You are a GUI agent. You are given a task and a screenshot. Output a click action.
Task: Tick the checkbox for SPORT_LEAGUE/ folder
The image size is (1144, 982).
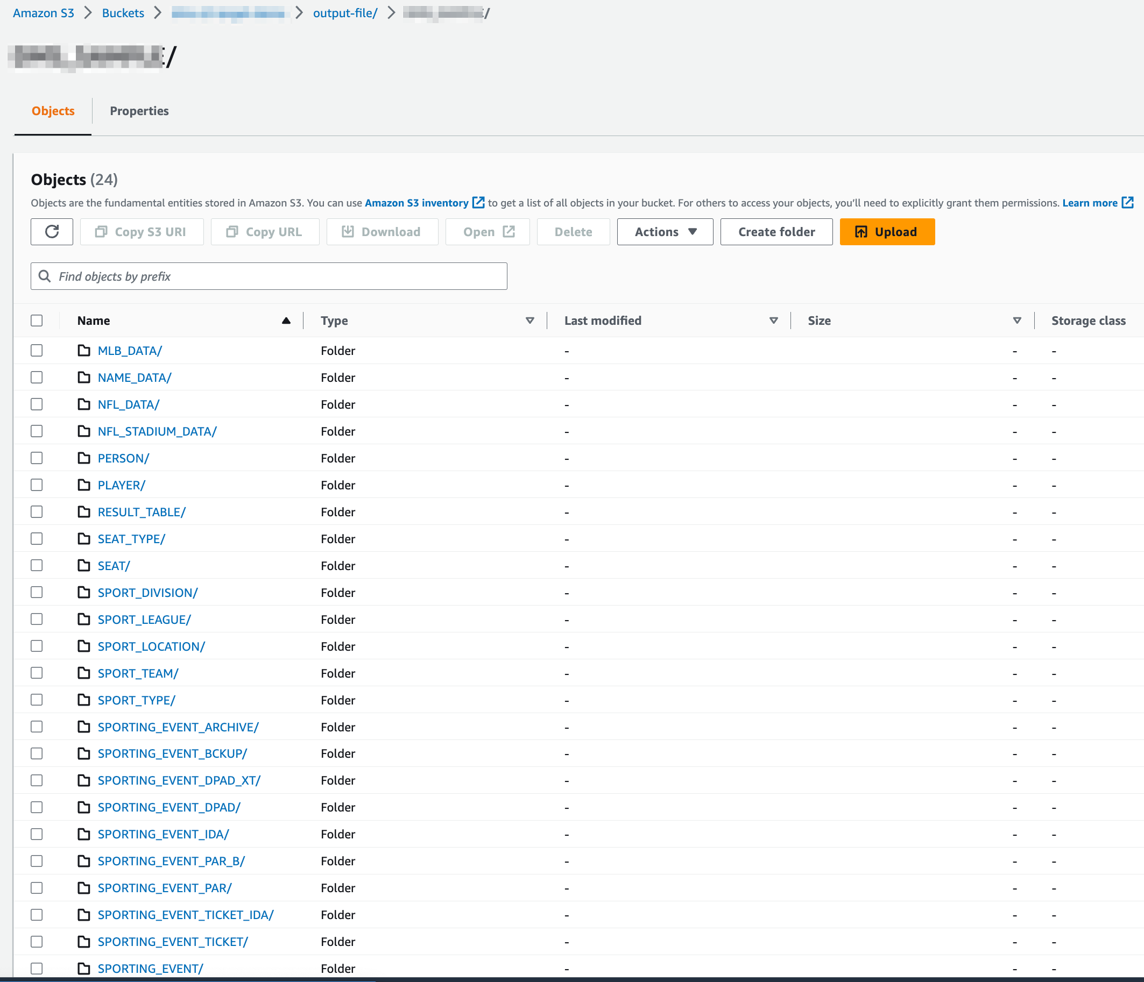coord(37,619)
